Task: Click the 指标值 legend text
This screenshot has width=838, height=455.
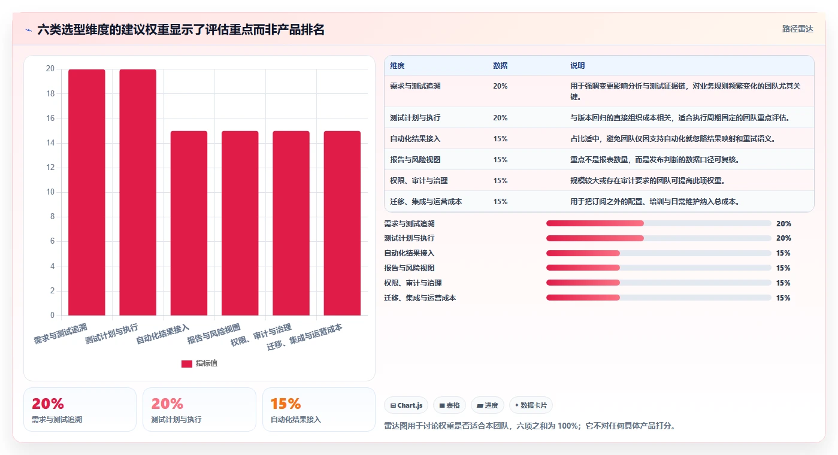Action: pyautogui.click(x=207, y=363)
